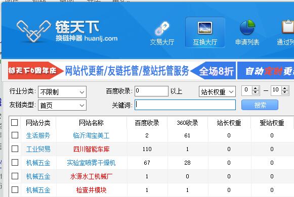
Task: Focus the 关键词 keyword input field
Action: click(185, 105)
